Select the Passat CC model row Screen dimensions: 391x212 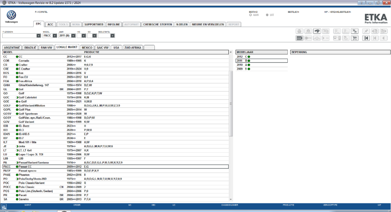point(115,167)
